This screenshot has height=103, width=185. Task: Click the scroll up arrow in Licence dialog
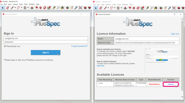pyautogui.click(x=182, y=19)
